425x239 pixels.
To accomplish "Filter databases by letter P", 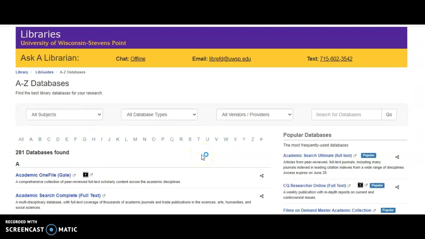I will point(163,139).
